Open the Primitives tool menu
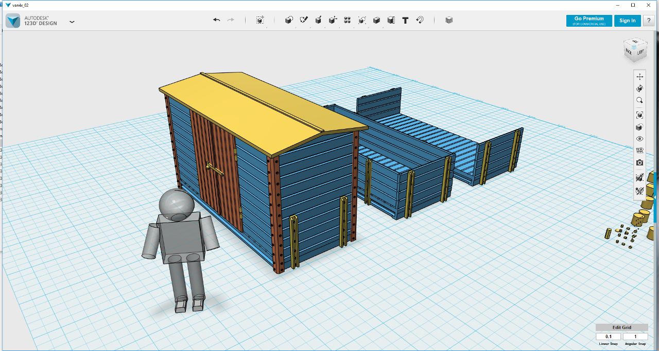659x351 pixels. coord(289,20)
